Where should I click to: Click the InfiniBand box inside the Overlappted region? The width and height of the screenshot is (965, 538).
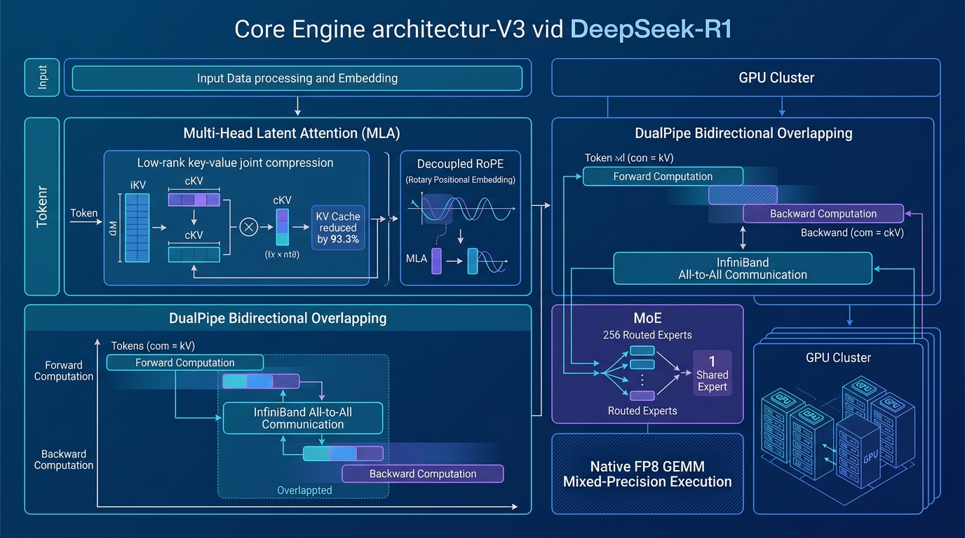tap(303, 418)
